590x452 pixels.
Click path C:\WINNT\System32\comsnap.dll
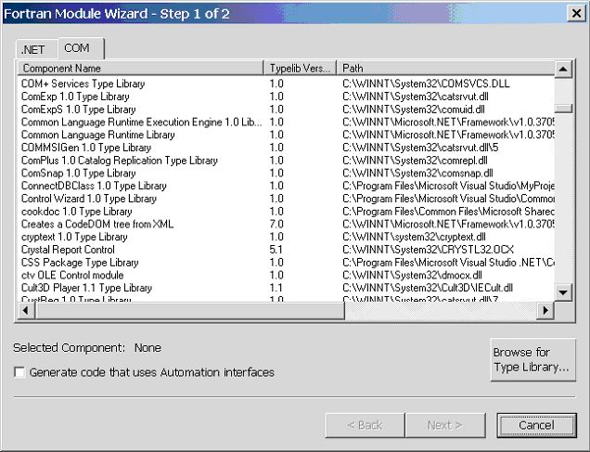pyautogui.click(x=417, y=174)
